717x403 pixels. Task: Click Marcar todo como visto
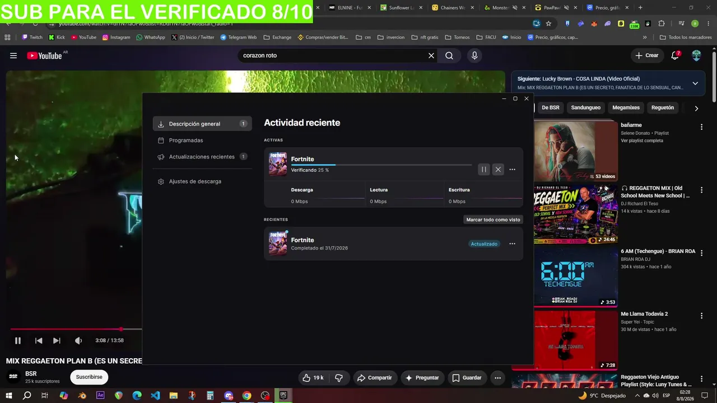pos(493,219)
